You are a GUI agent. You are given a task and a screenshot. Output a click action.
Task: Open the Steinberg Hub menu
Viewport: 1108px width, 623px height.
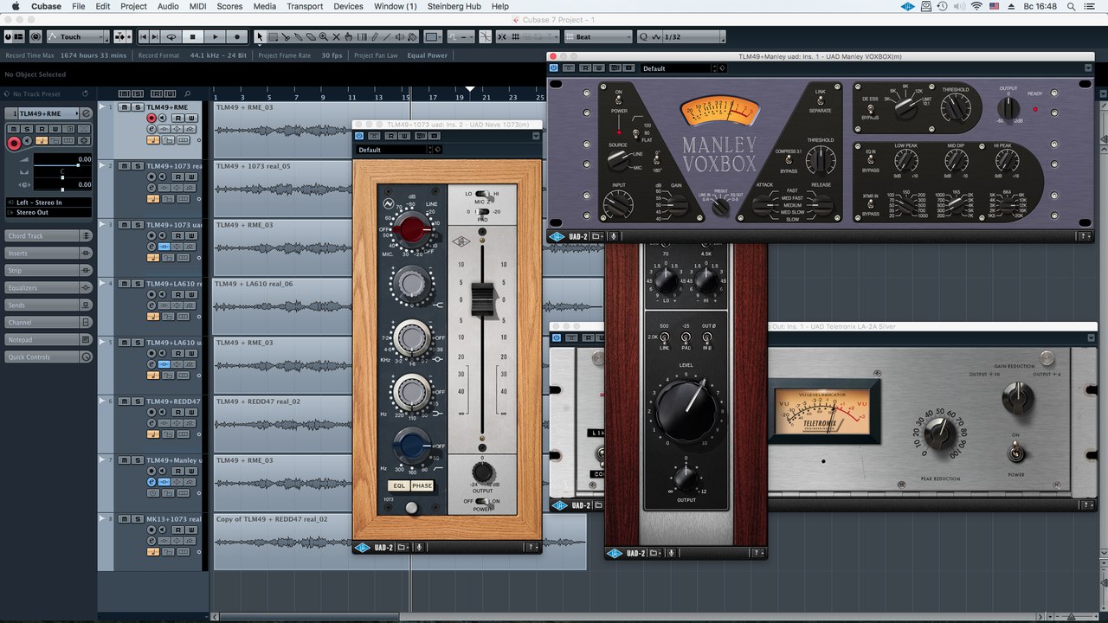coord(454,6)
